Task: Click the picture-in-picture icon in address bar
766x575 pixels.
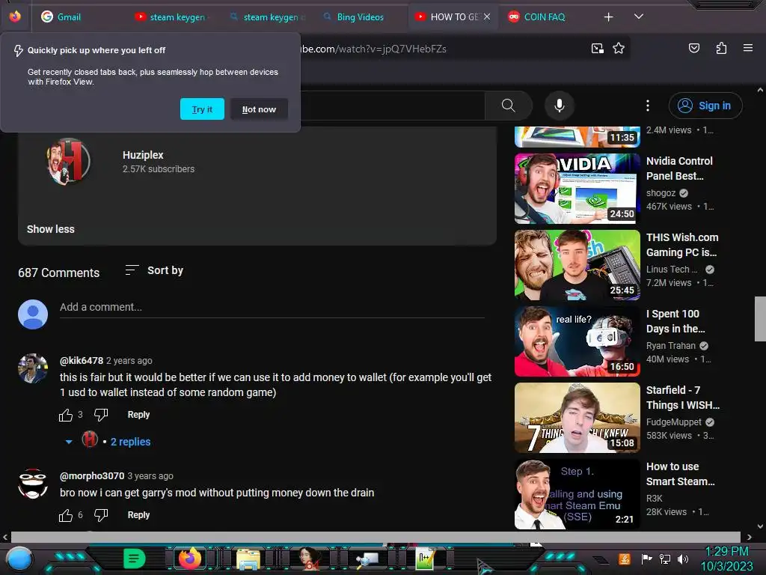Action: (x=598, y=48)
